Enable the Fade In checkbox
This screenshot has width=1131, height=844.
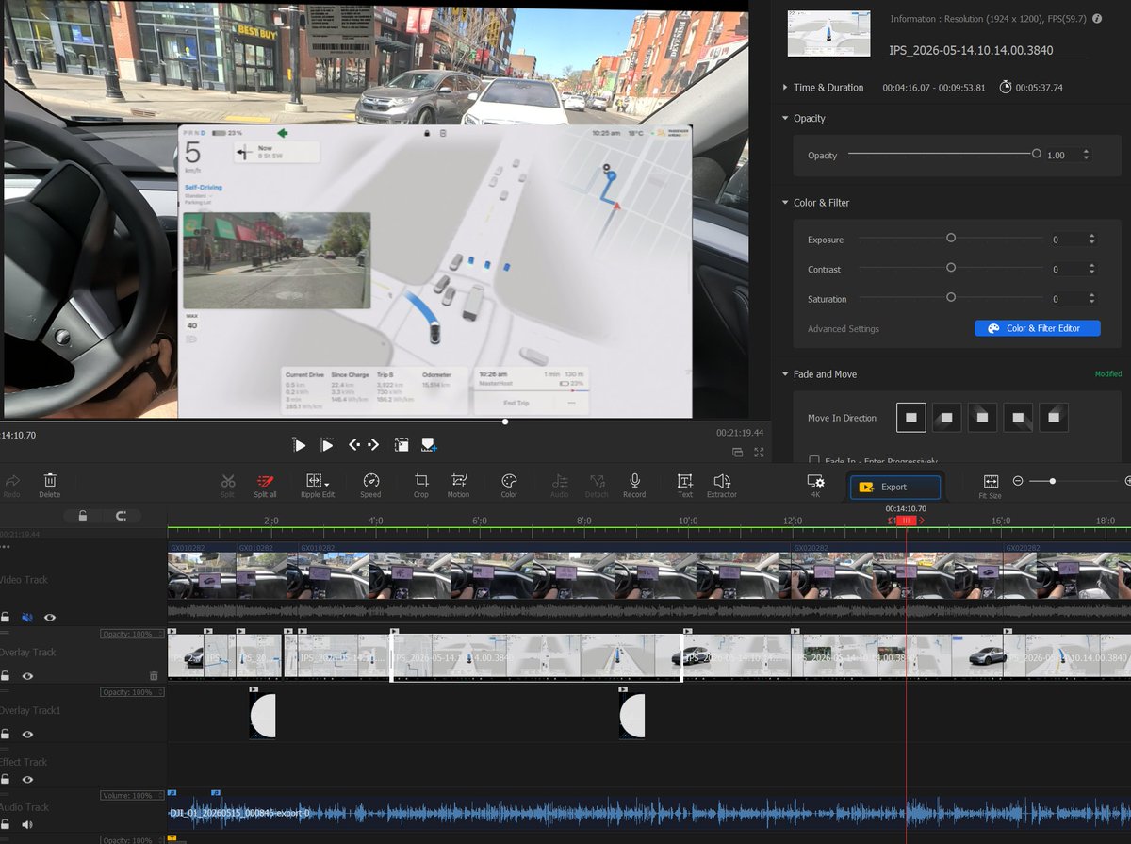click(x=813, y=460)
